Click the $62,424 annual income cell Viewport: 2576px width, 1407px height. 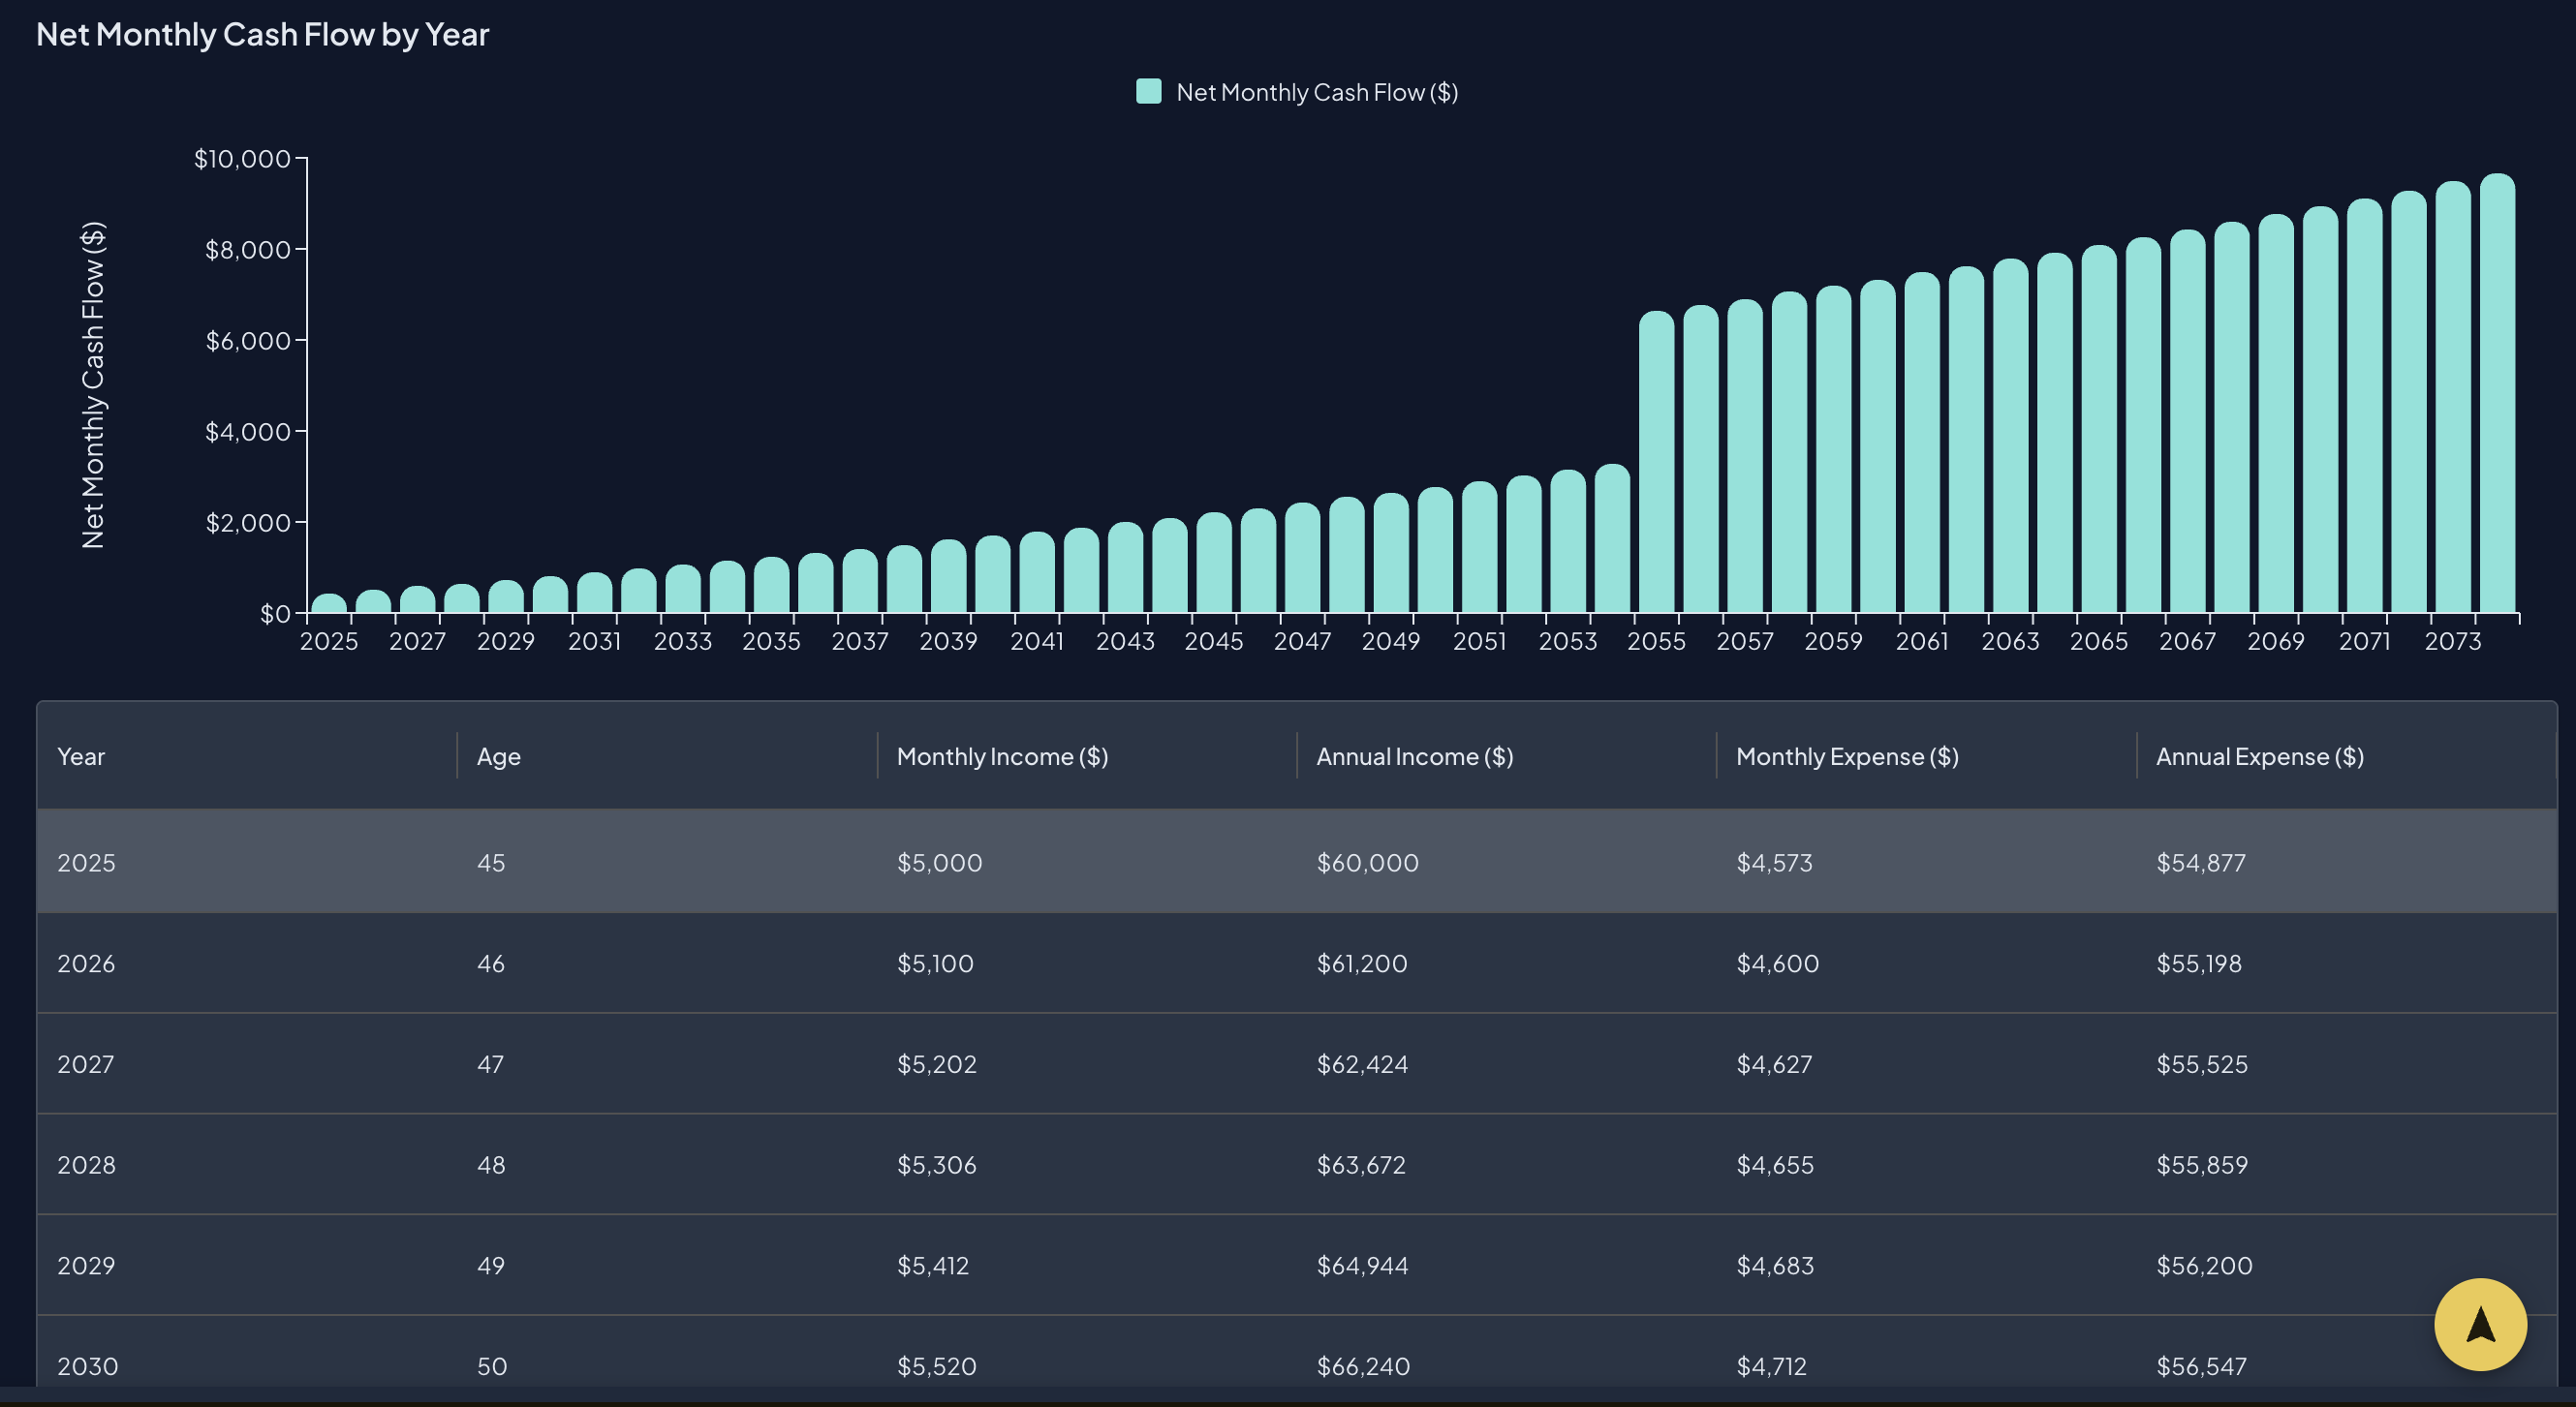[x=1361, y=1064]
